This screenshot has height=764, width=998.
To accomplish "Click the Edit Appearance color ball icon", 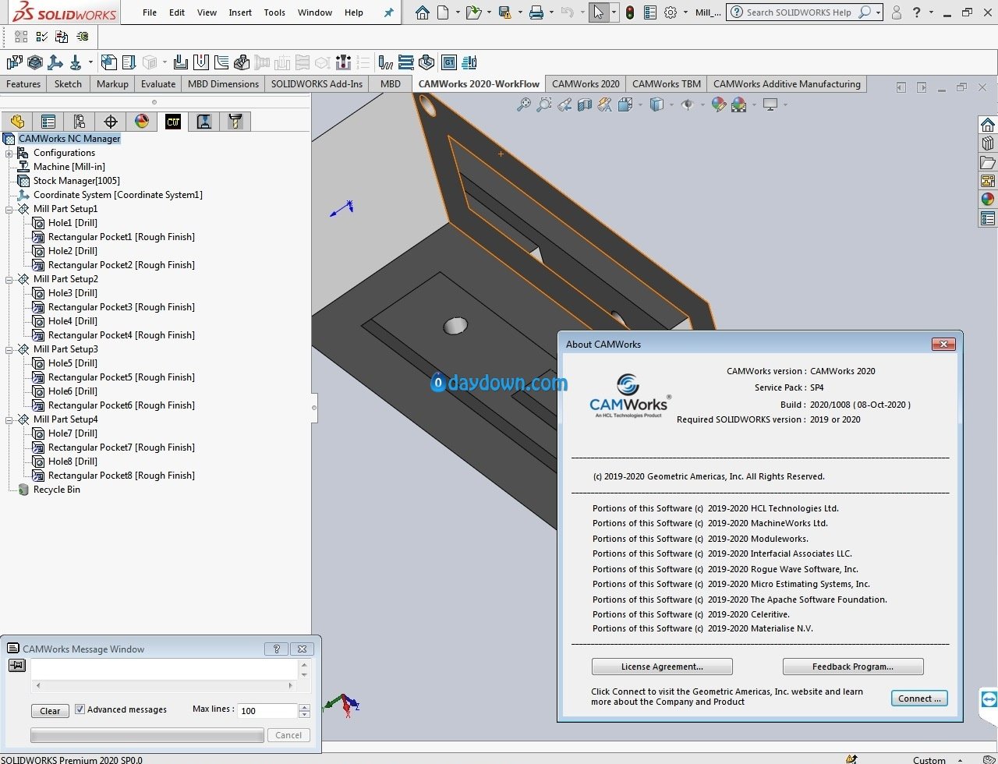I will point(719,104).
